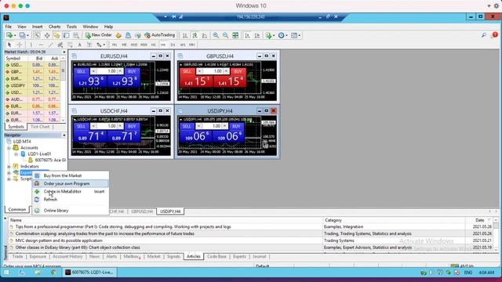Click BUY on the USDJPY chart
Screen dimensions: 502x282
tap(236, 126)
